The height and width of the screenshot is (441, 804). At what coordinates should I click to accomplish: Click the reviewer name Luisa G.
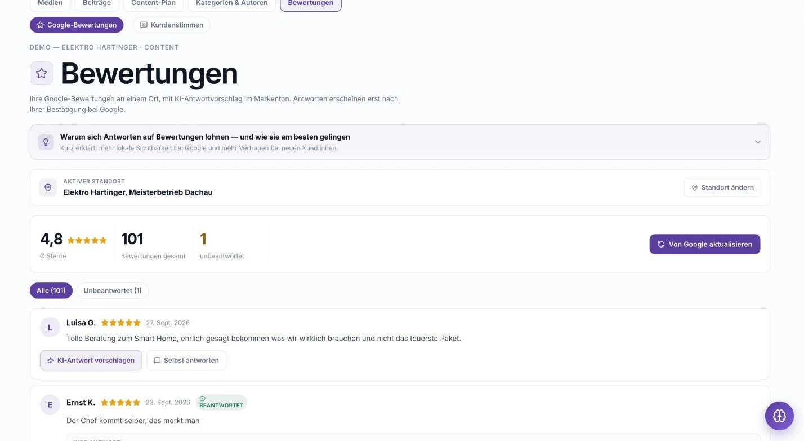(x=81, y=322)
